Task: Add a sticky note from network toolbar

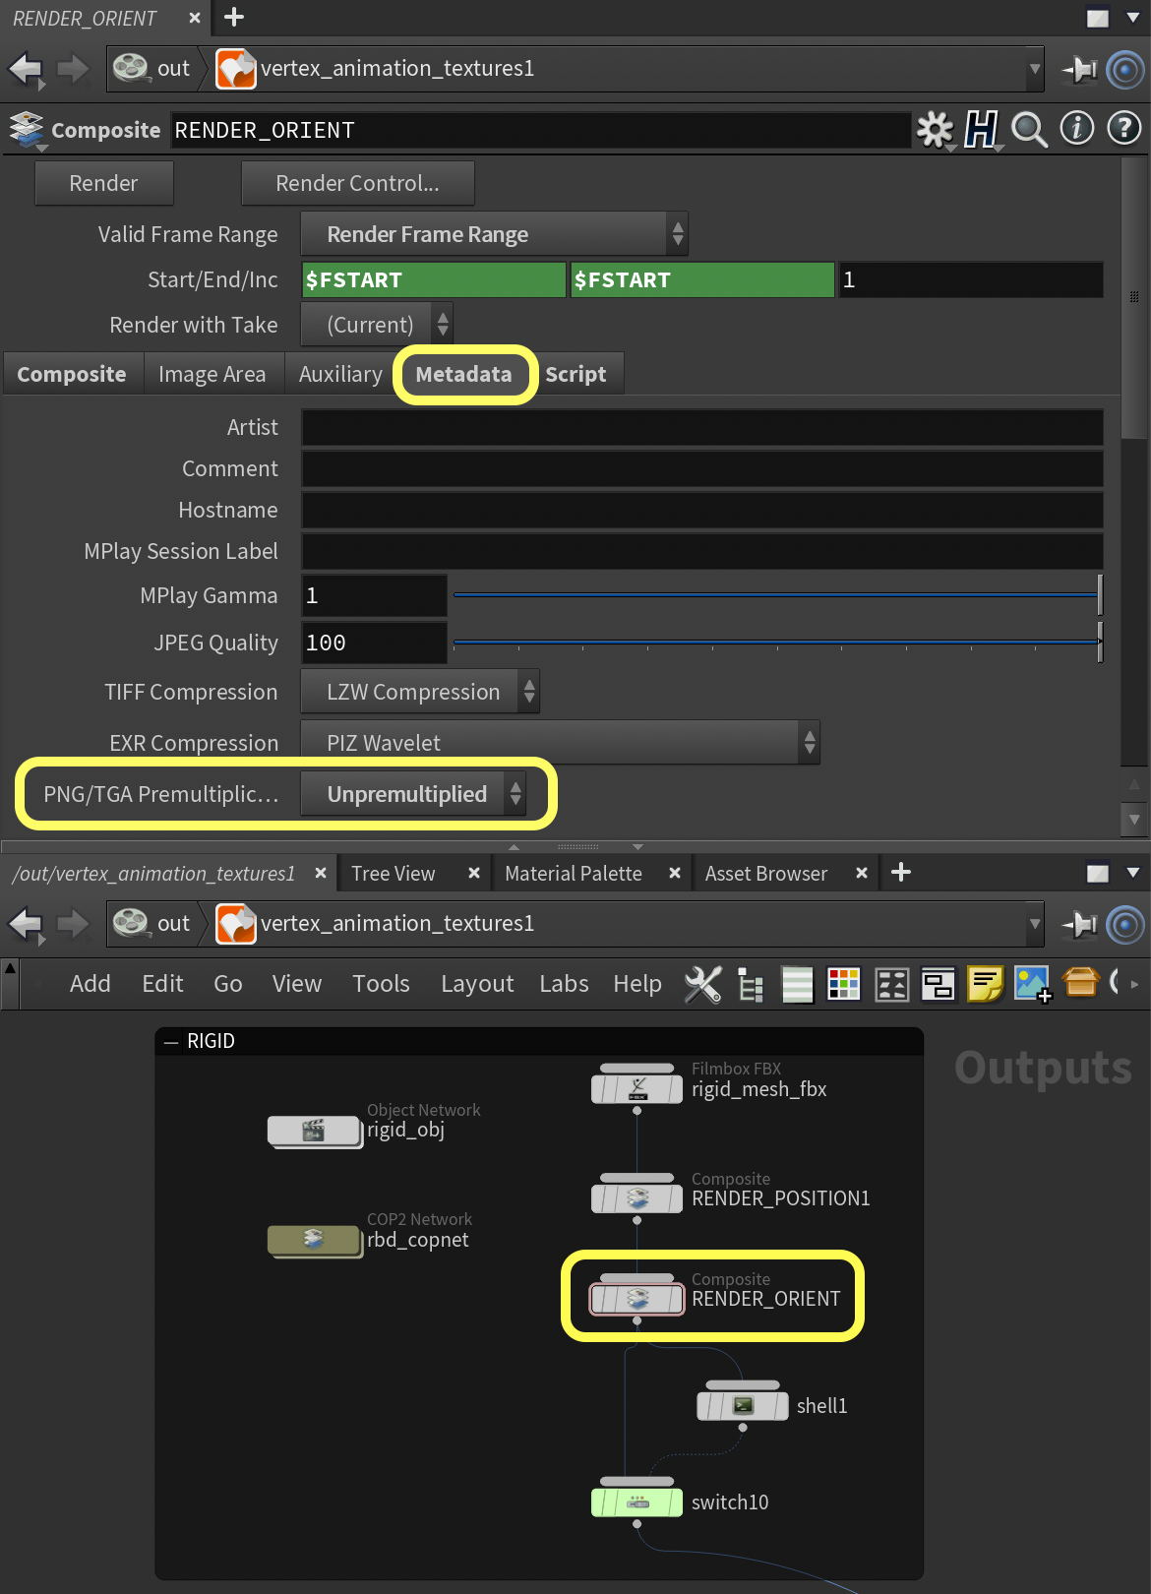Action: pos(985,983)
